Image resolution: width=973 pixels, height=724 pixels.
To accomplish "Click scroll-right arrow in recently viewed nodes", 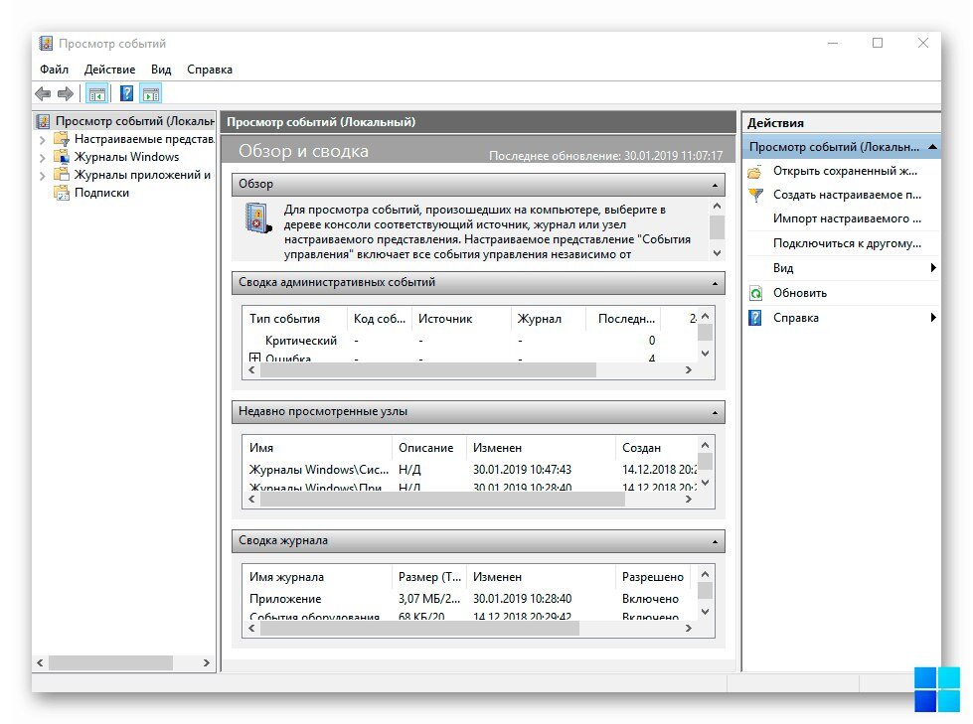I will pos(688,499).
